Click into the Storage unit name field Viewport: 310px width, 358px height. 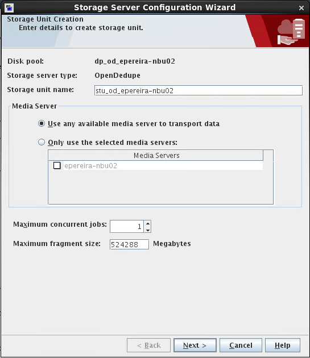click(x=198, y=91)
